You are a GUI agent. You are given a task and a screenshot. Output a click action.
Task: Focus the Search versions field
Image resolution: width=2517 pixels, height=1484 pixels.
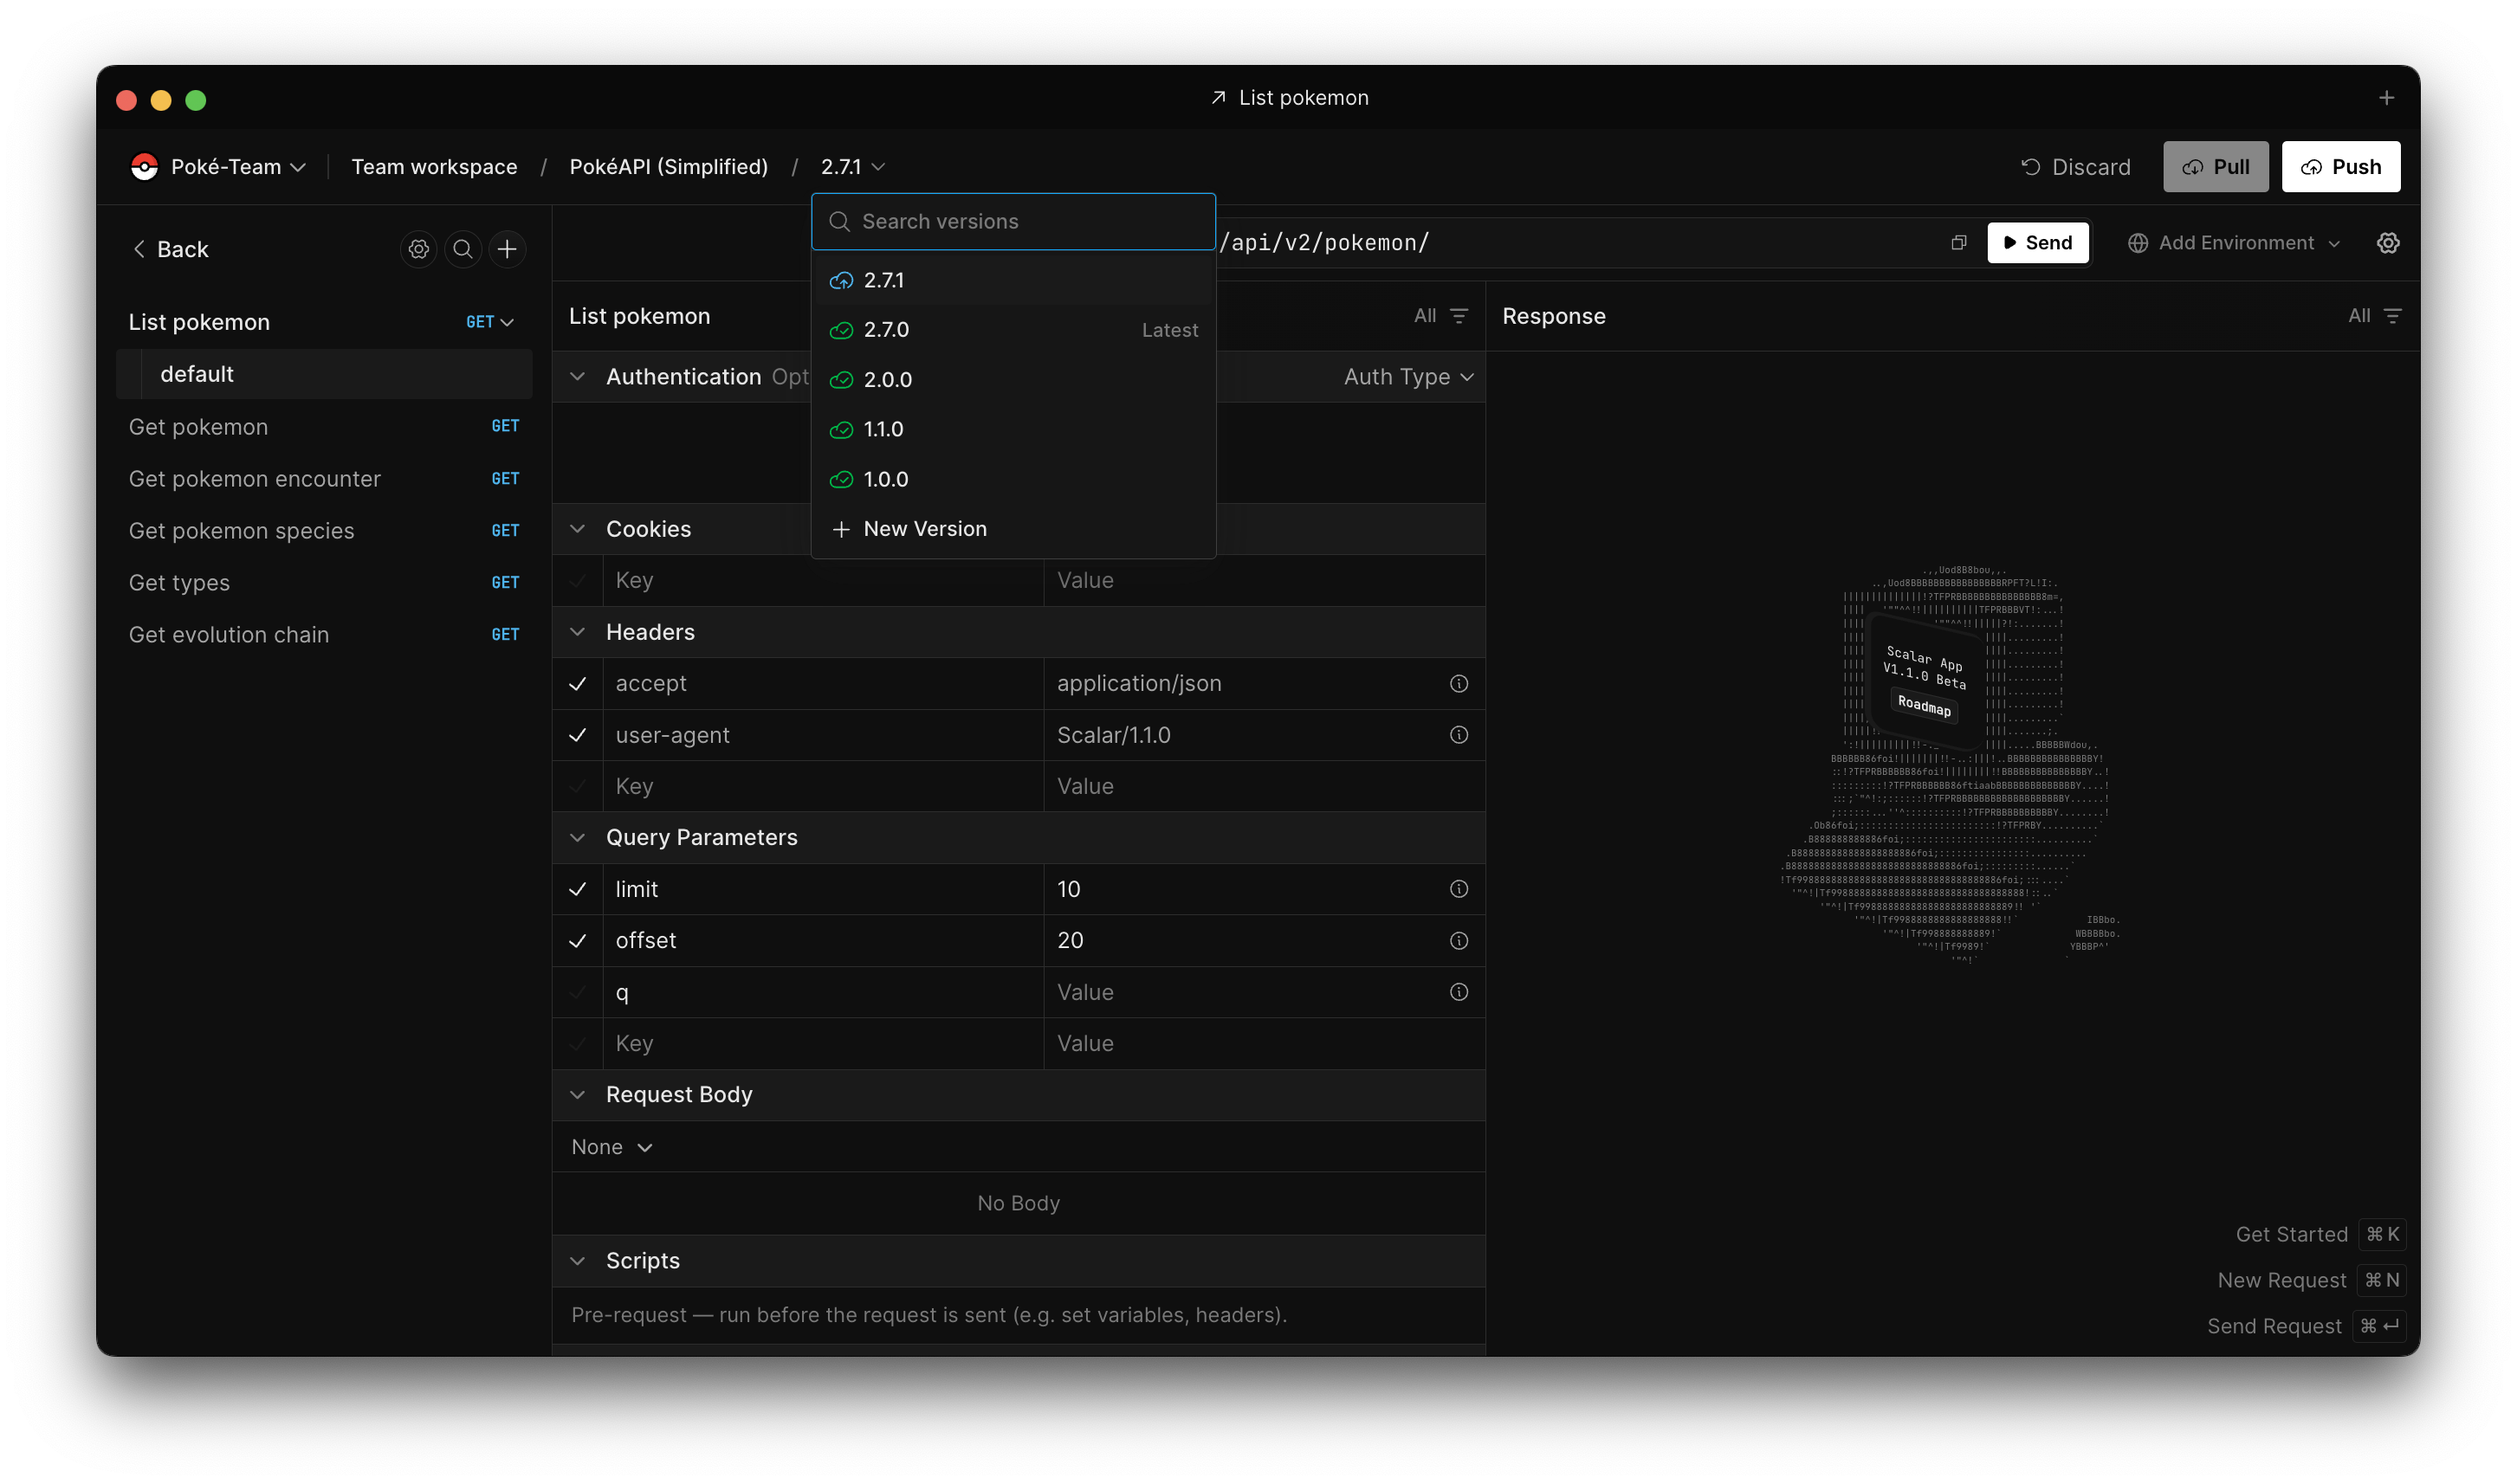[x=1013, y=221]
